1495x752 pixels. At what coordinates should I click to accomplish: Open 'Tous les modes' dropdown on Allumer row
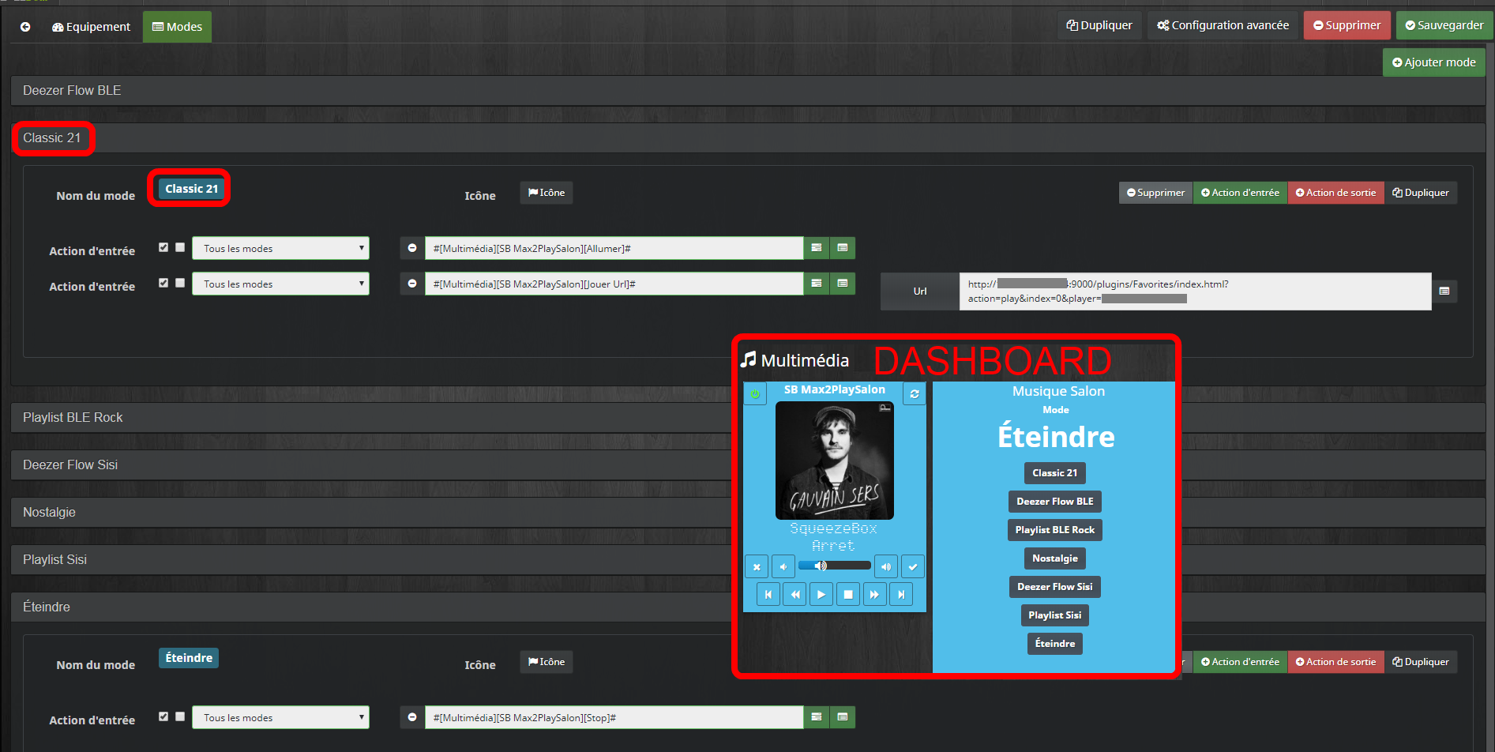click(280, 248)
